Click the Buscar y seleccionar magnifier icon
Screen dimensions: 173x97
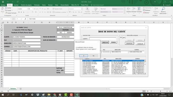163,9
